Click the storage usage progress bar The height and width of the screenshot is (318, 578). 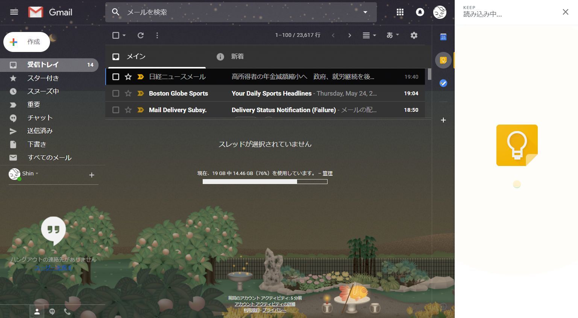(265, 182)
